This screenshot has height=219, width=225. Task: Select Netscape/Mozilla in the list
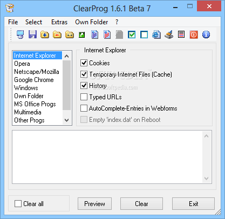coord(37,72)
